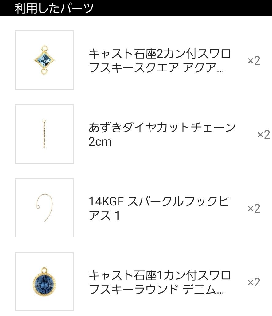Expand the truncated デニム… item title

point(204,290)
